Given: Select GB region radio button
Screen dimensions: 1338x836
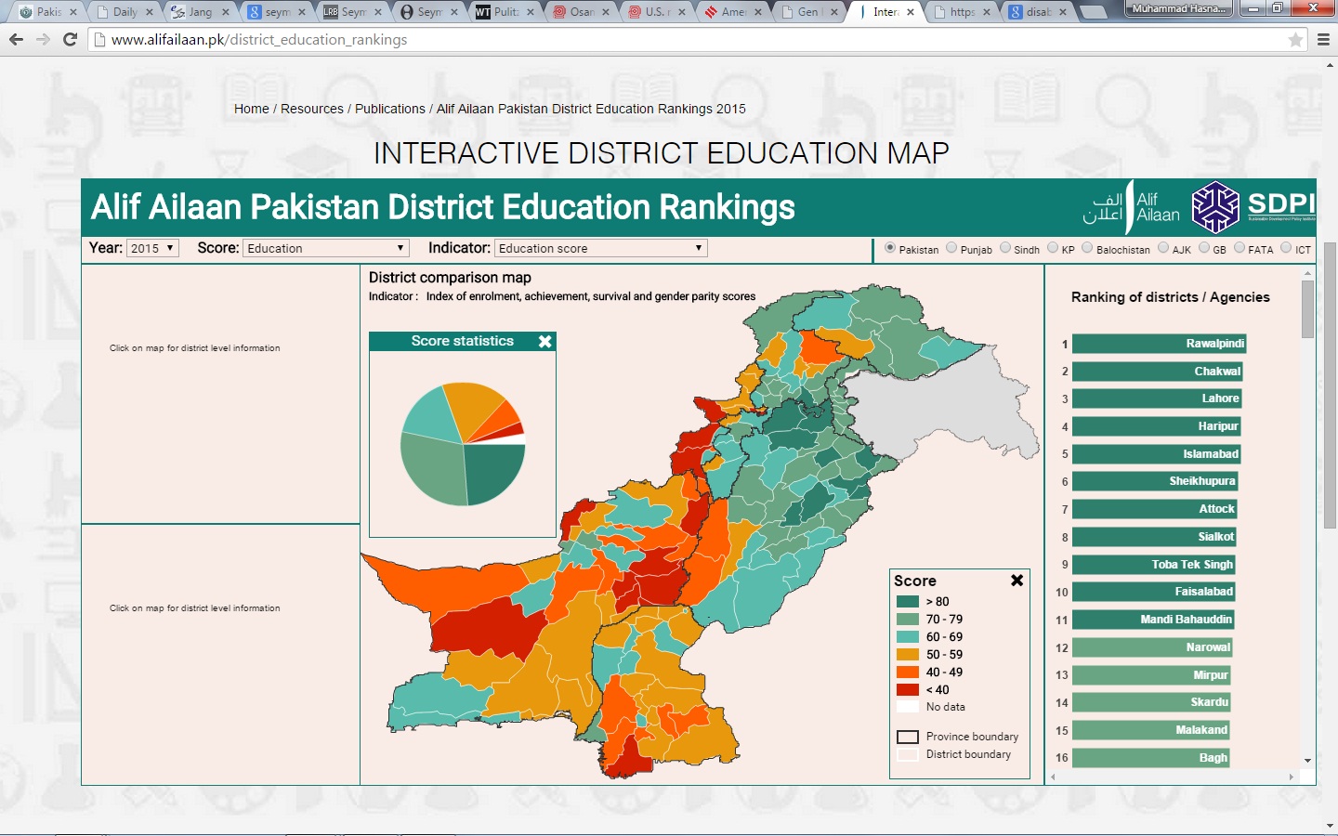Looking at the screenshot, I should pos(1204,248).
